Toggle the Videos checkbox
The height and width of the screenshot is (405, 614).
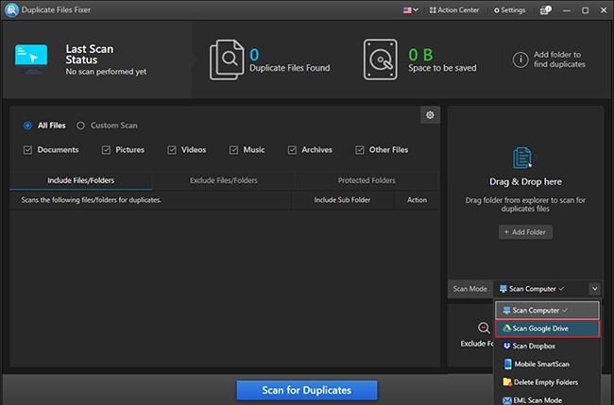172,150
